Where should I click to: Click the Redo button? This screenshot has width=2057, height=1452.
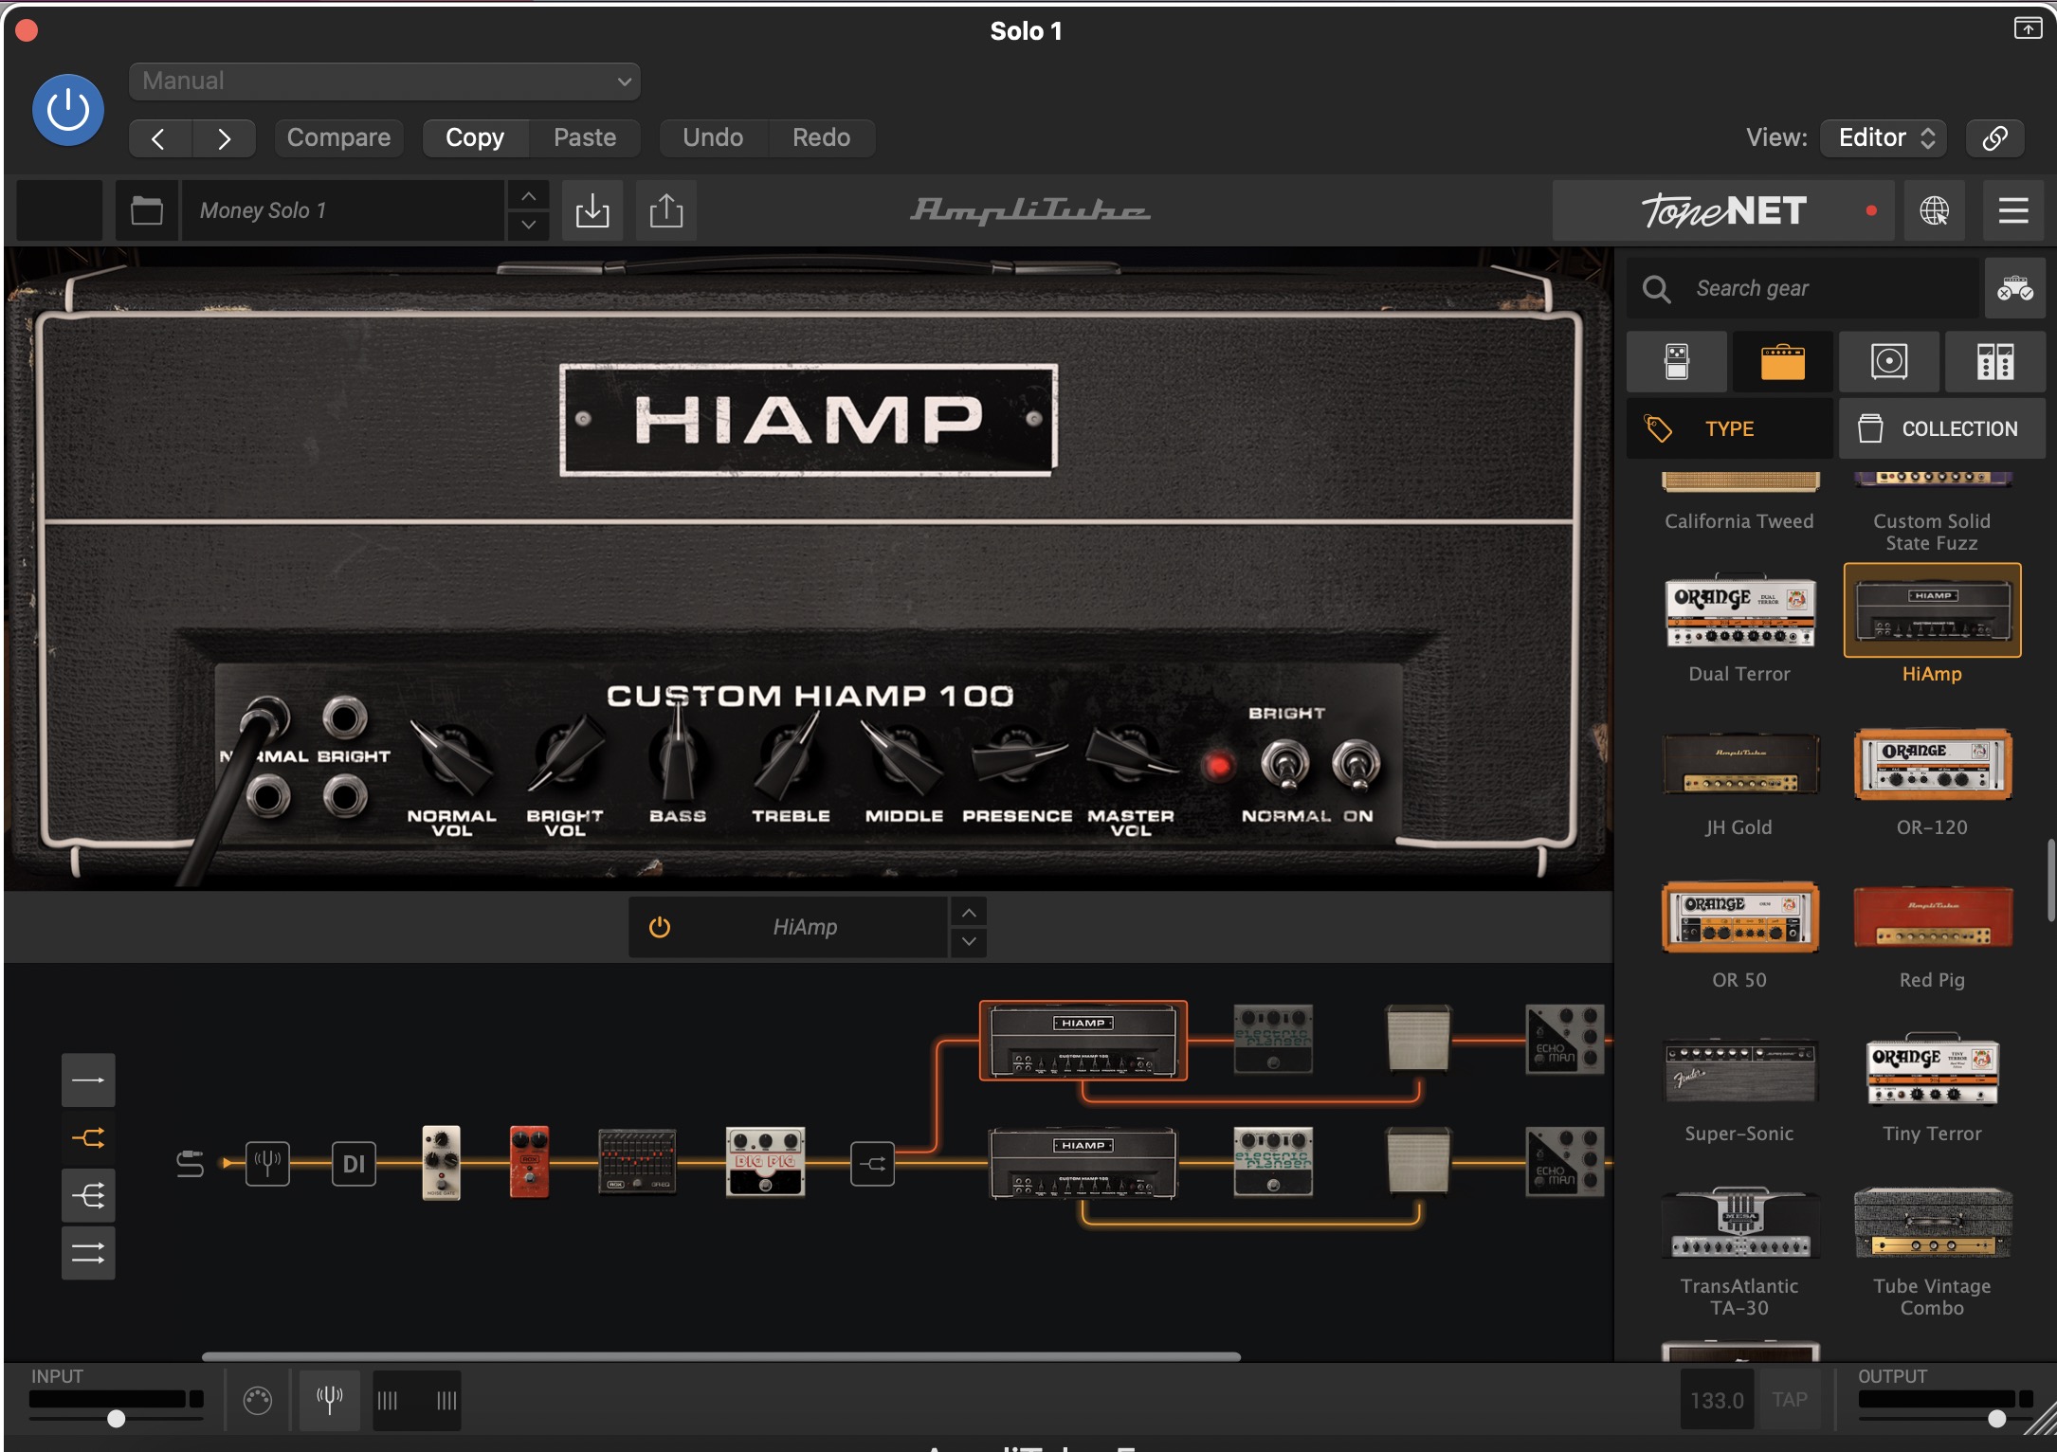821,138
